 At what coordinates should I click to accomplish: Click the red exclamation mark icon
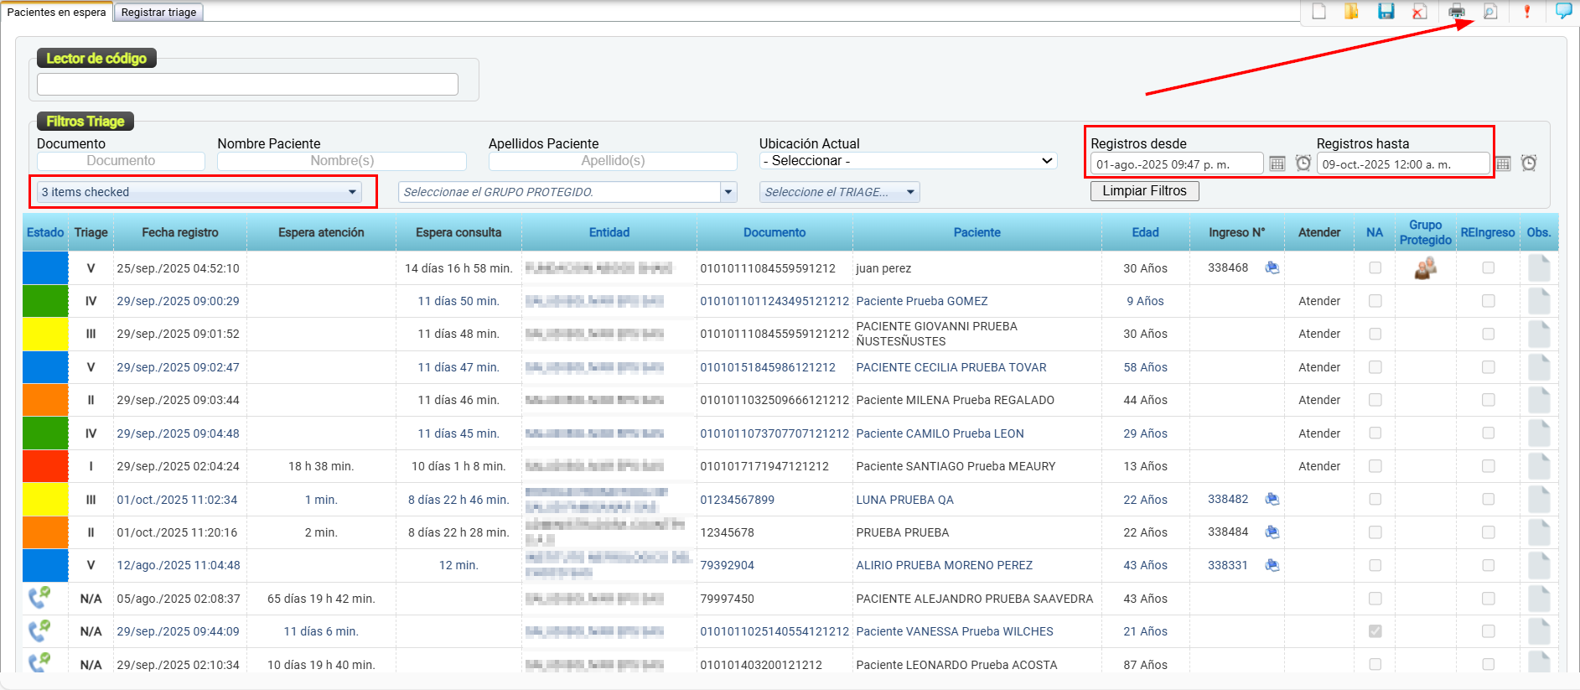click(x=1526, y=12)
